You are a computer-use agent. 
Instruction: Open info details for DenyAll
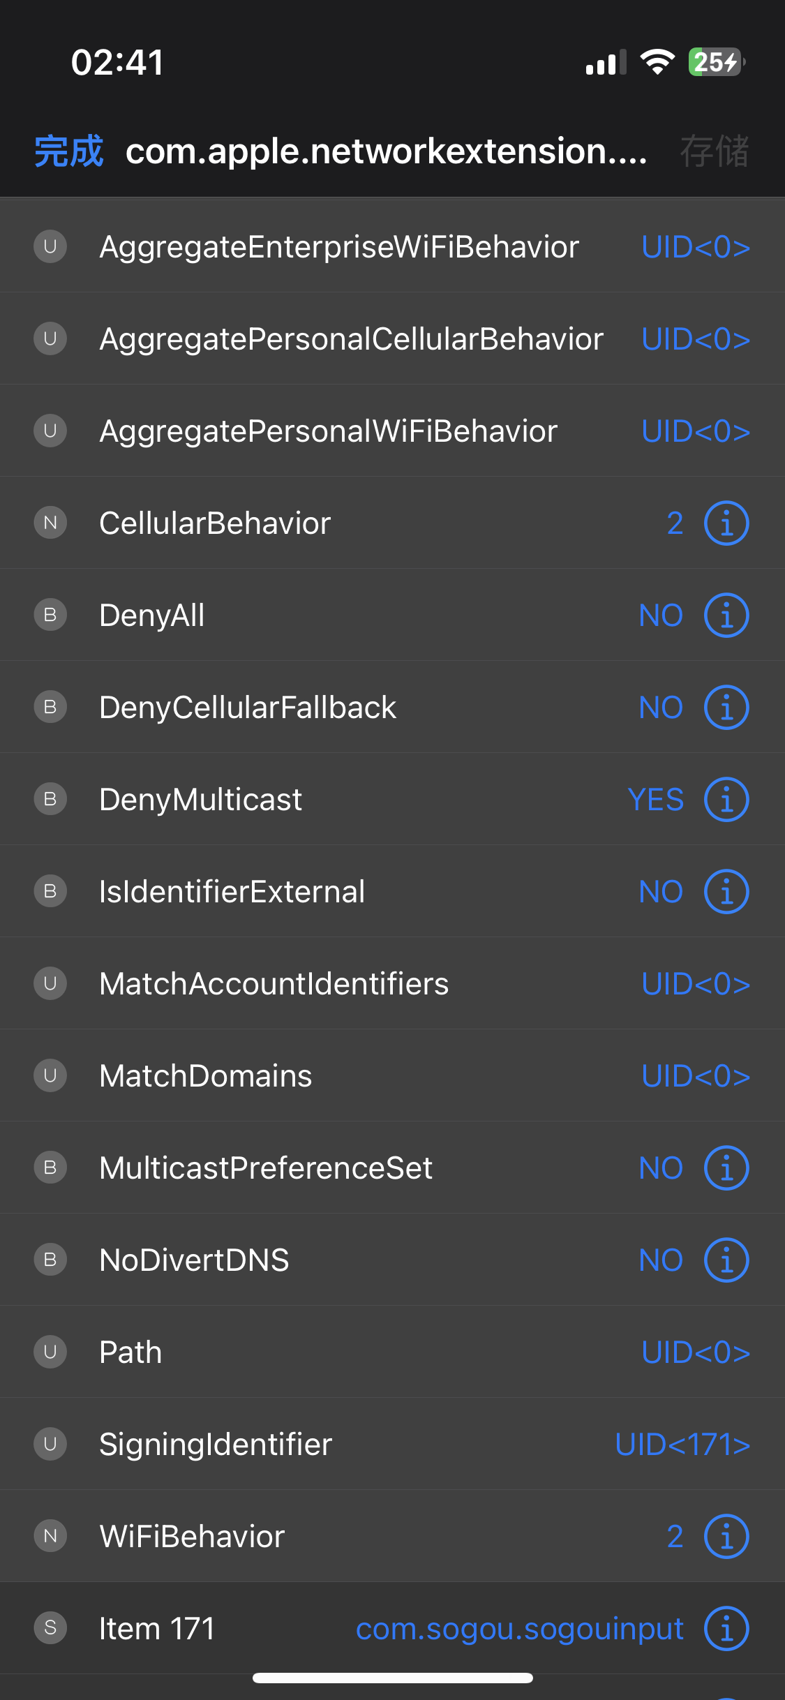click(726, 616)
